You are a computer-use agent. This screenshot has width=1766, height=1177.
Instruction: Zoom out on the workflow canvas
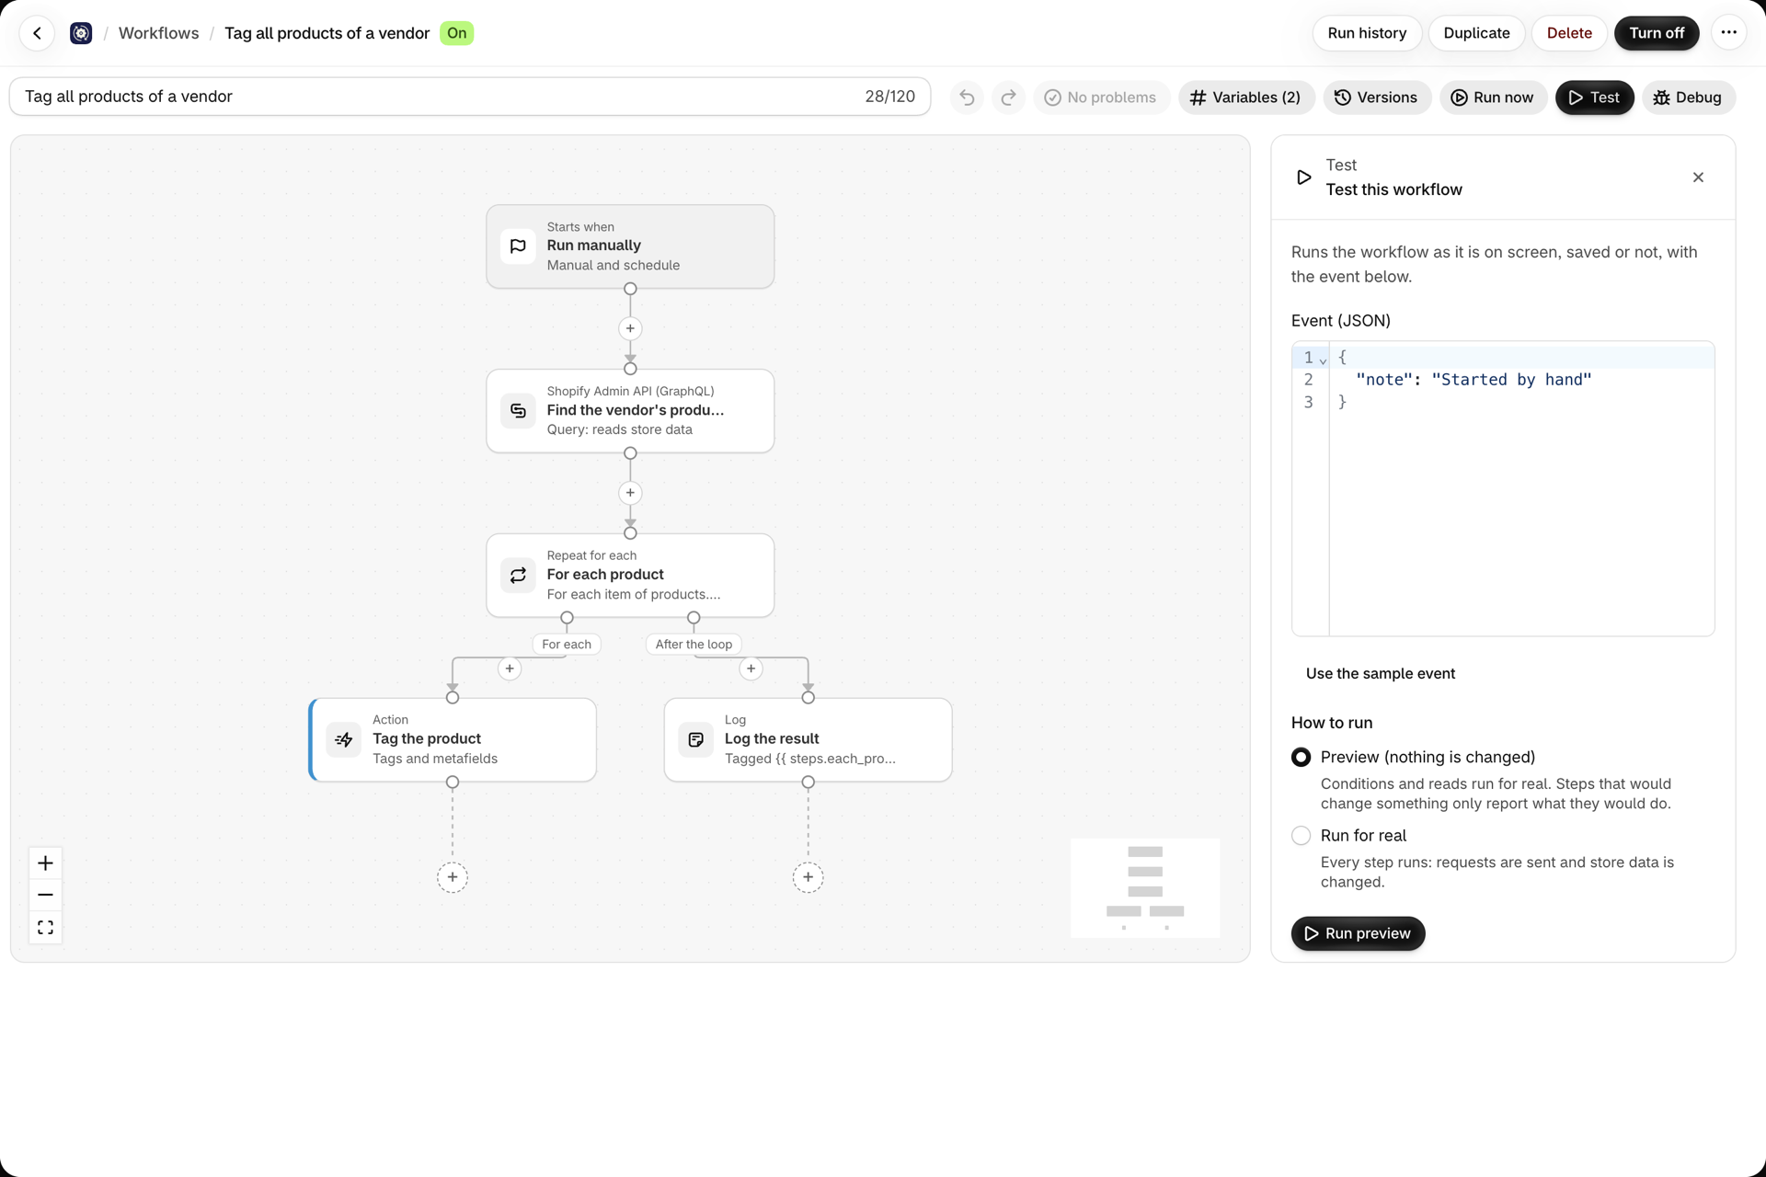[45, 895]
